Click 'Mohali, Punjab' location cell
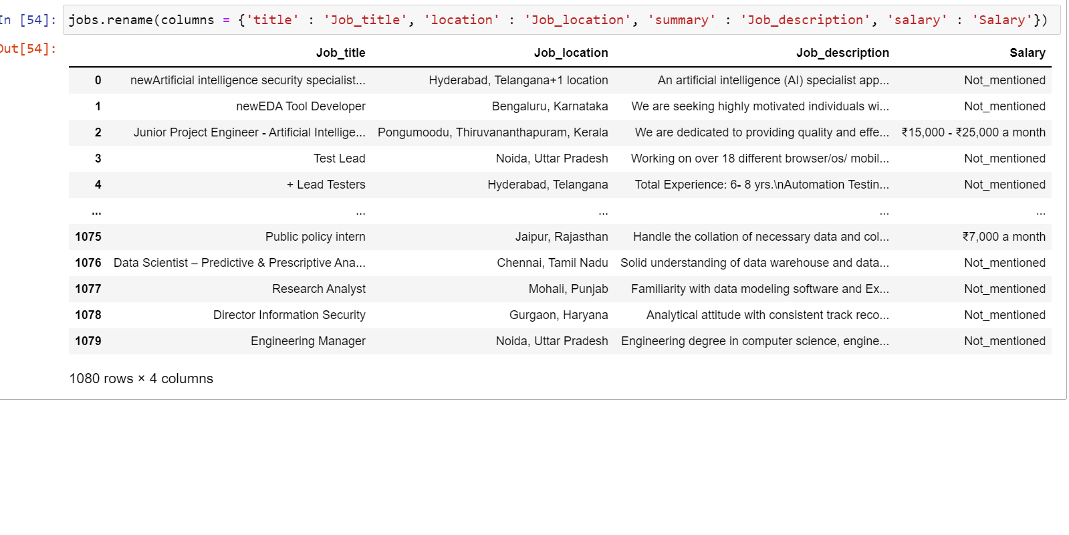1069x535 pixels. click(568, 289)
